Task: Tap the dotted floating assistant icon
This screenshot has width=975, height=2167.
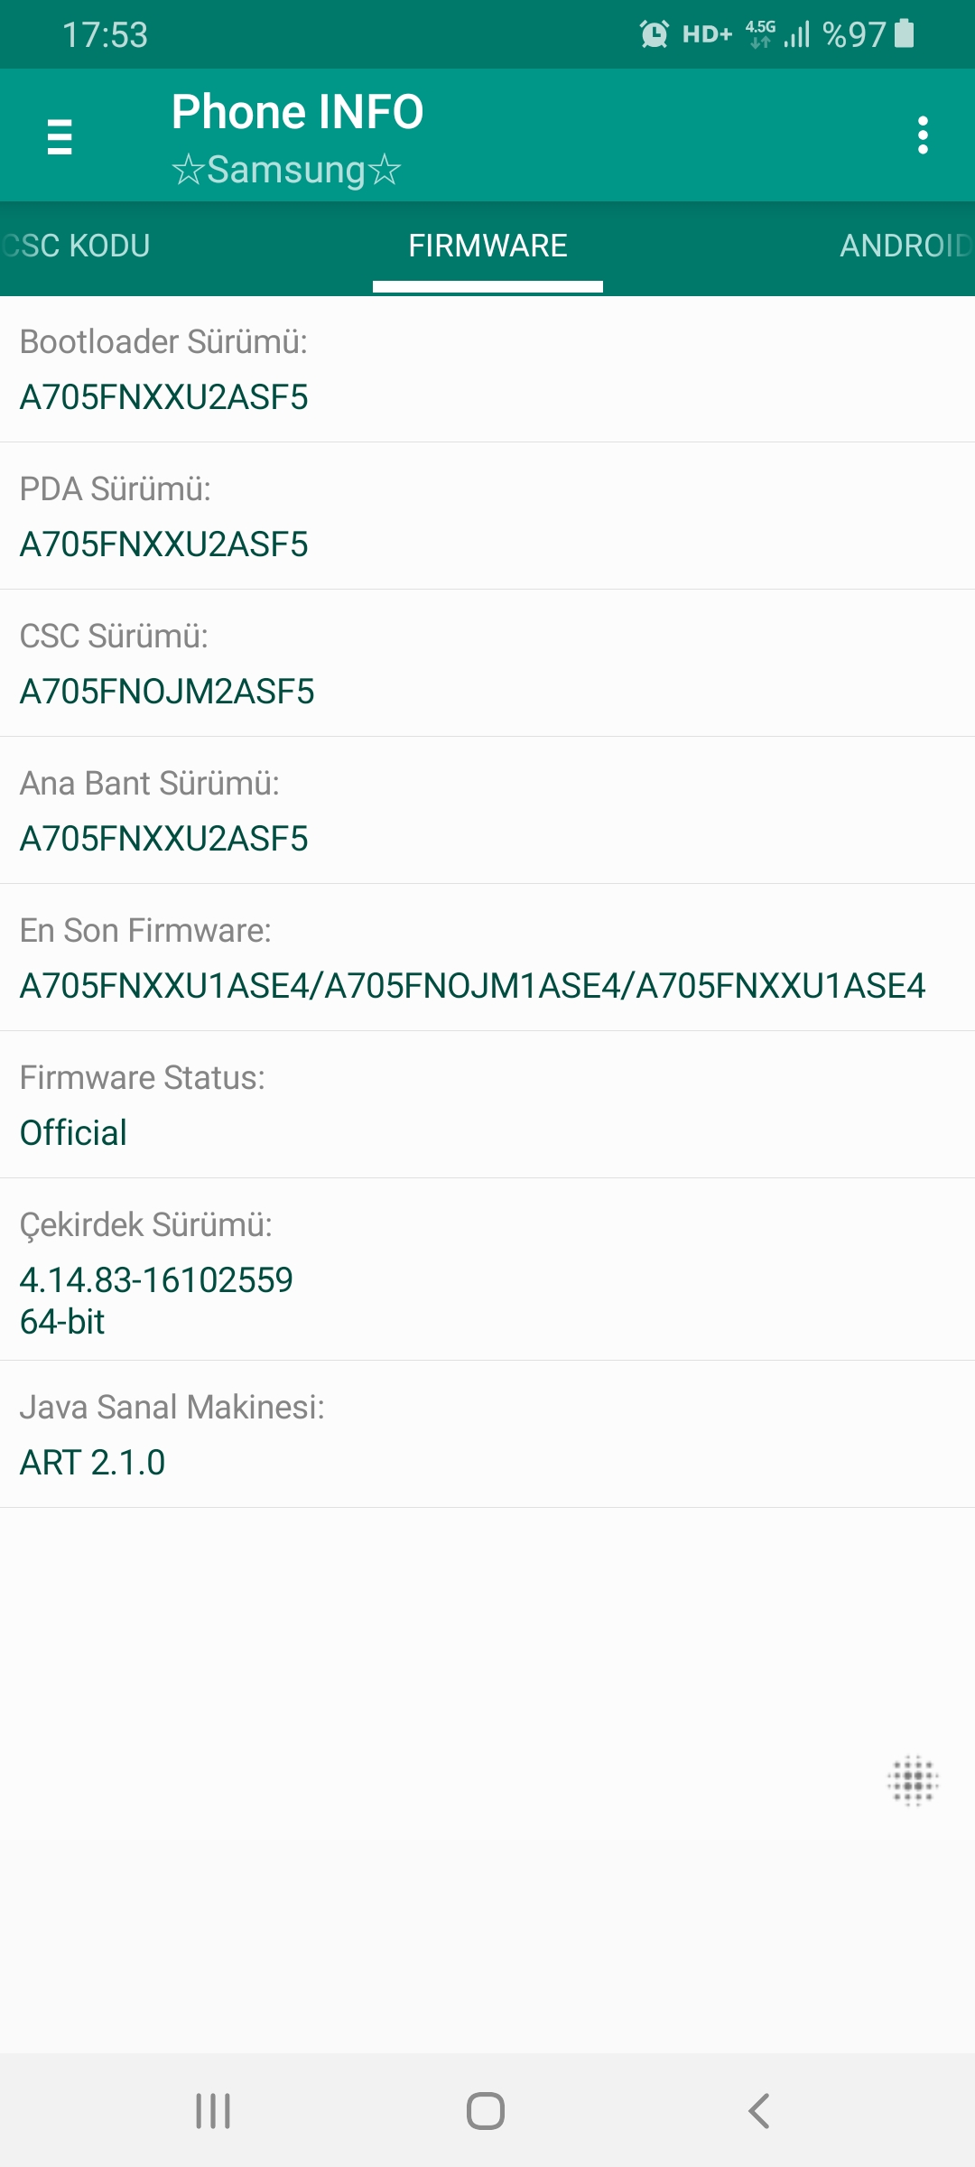Action: pos(913,1781)
